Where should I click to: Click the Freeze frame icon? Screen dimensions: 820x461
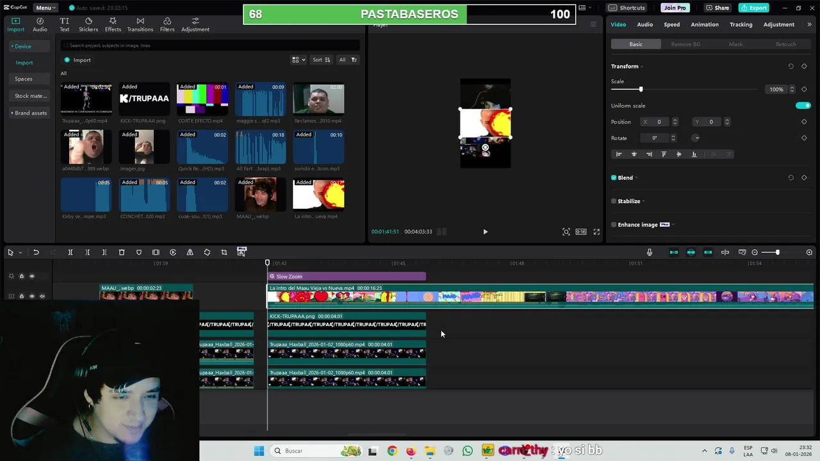tap(156, 252)
